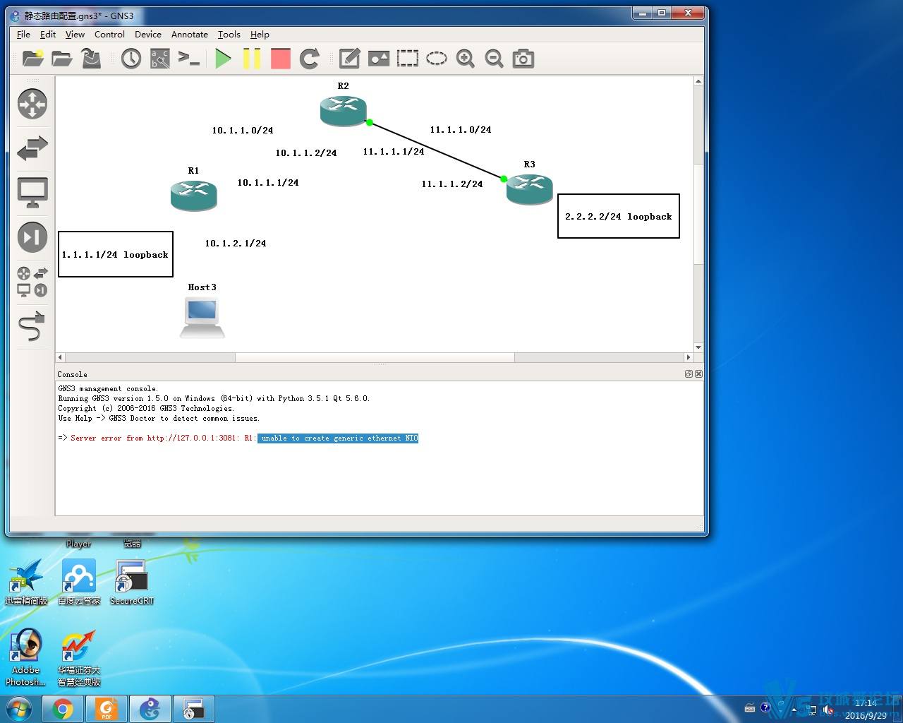Select the Draw rectangle tool
Viewport: 903px width, 723px height.
408,59
